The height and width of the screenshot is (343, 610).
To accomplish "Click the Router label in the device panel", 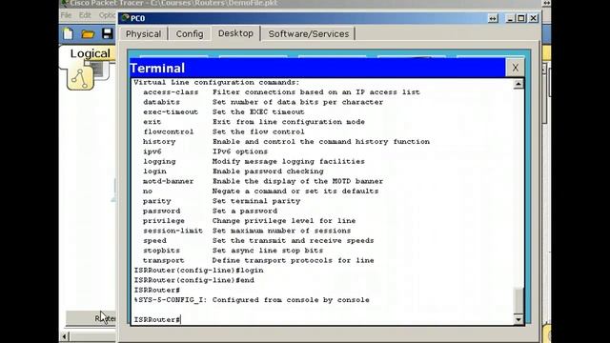I will pyautogui.click(x=105, y=318).
